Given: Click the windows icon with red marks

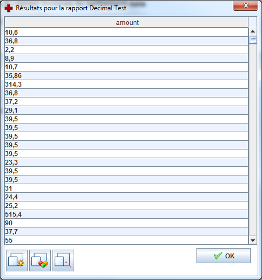Looking at the screenshot, I should 63,261.
